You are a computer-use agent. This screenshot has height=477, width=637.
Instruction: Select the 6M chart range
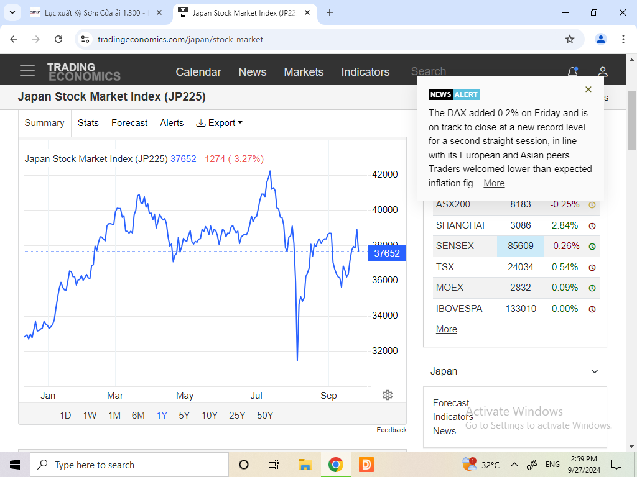pyautogui.click(x=138, y=416)
